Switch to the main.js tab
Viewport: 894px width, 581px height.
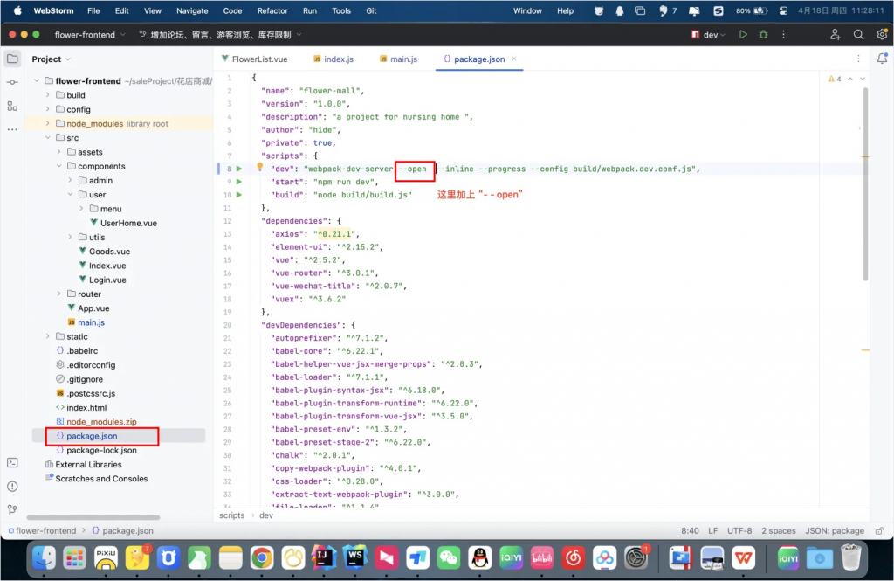(397, 59)
